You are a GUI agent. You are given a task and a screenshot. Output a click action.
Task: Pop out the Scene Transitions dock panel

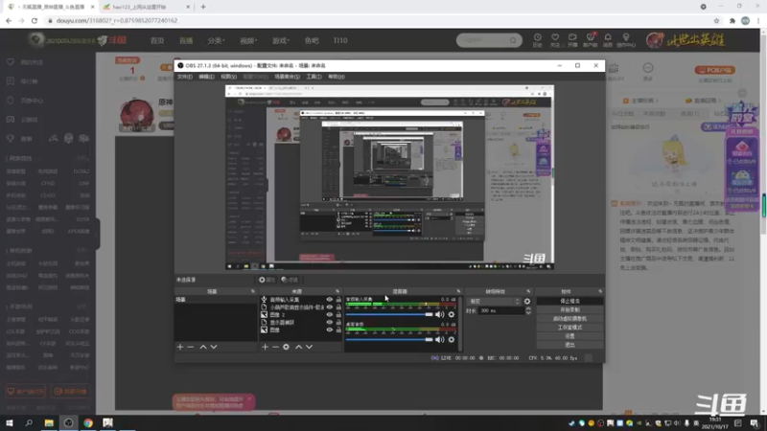pos(528,291)
